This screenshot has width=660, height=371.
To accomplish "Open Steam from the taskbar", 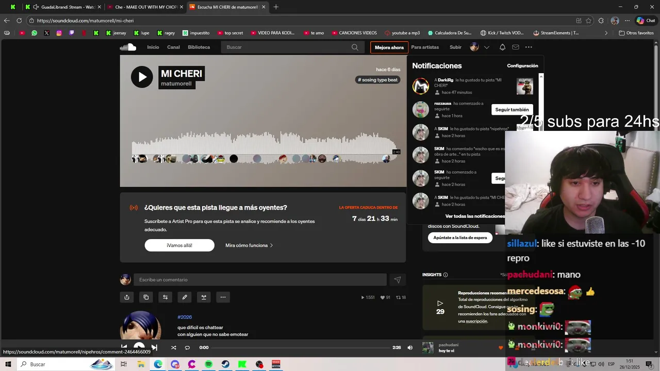I will click(226, 364).
